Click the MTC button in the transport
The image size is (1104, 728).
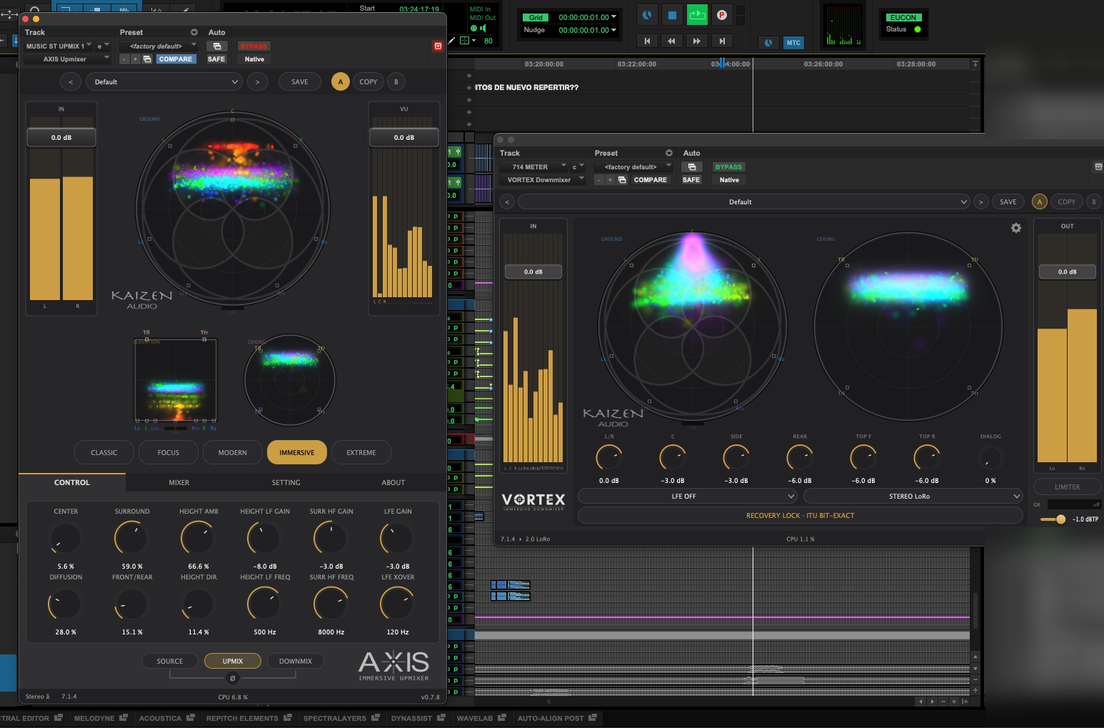tap(793, 43)
